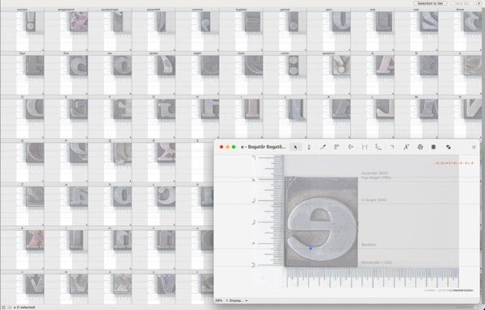
Task: Click the plus button beside Save Set
Action: (479, 3)
